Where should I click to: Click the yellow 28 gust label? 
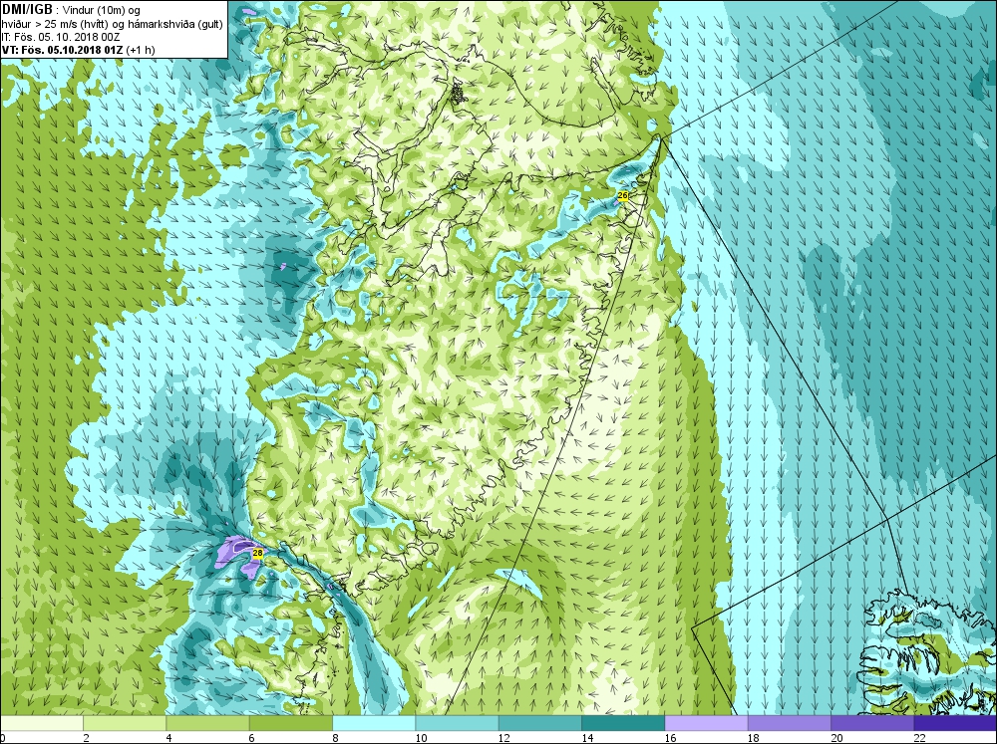[257, 553]
